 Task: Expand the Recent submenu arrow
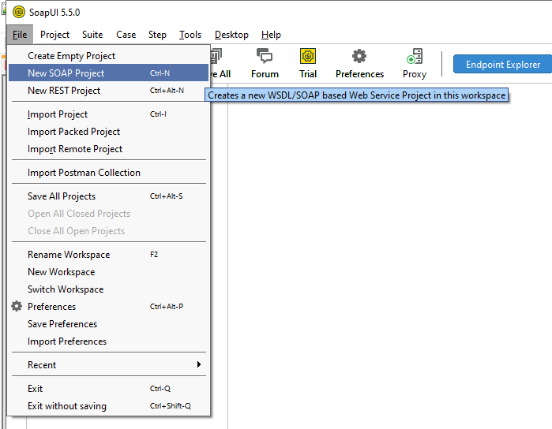point(199,364)
